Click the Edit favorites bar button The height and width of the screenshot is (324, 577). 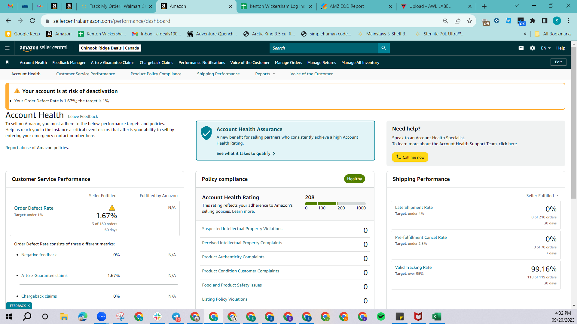(x=558, y=62)
